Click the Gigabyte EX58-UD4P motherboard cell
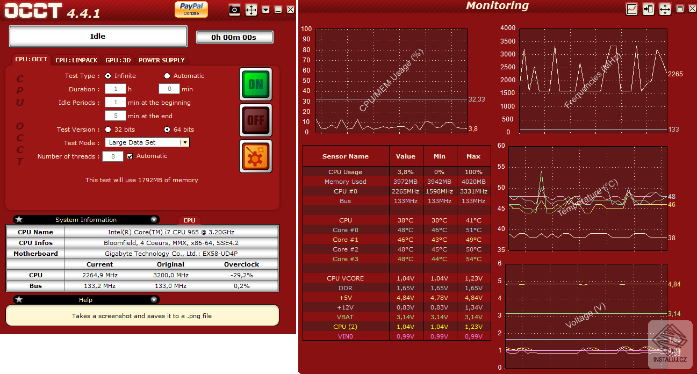 tap(171, 254)
